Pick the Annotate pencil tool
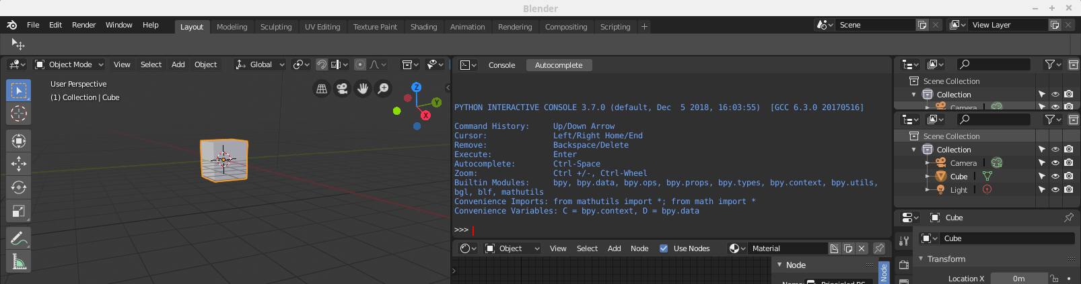 click(18, 238)
